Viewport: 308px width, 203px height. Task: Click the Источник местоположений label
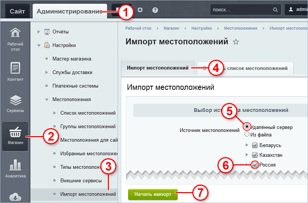click(x=210, y=130)
